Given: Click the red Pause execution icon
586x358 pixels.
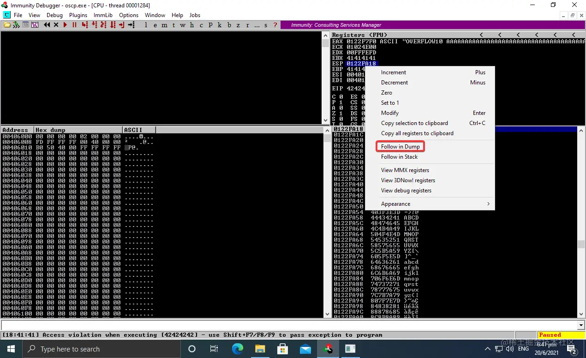Looking at the screenshot, I should tap(74, 25).
